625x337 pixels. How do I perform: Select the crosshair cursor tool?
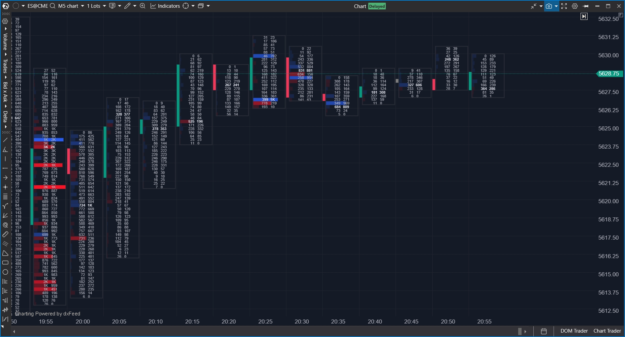pyautogui.click(x=5, y=187)
